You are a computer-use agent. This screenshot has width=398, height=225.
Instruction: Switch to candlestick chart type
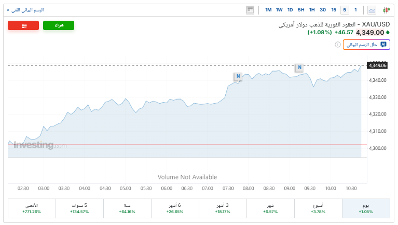(x=386, y=10)
